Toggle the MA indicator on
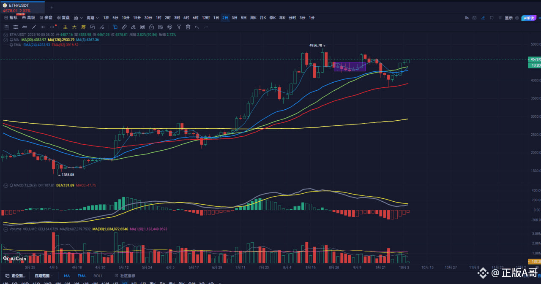 pos(67,276)
